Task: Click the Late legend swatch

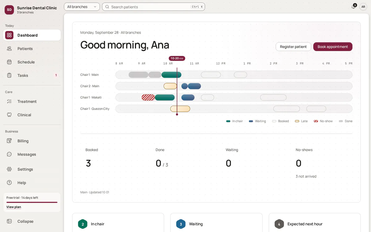Action: click(x=297, y=121)
